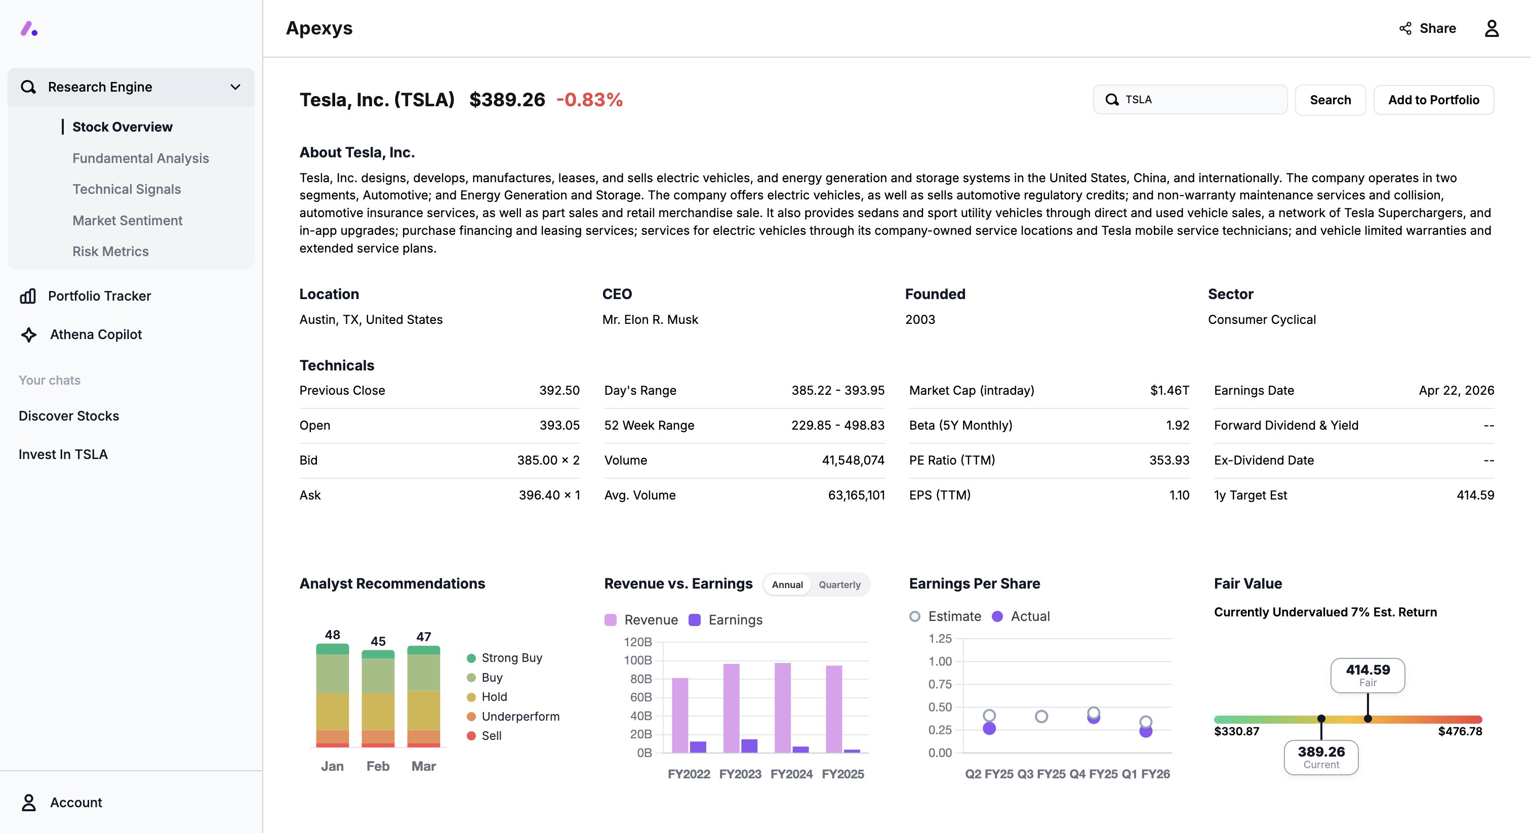The image size is (1531, 833).
Task: Click the Account icon at the bottom
Action: pyautogui.click(x=28, y=802)
